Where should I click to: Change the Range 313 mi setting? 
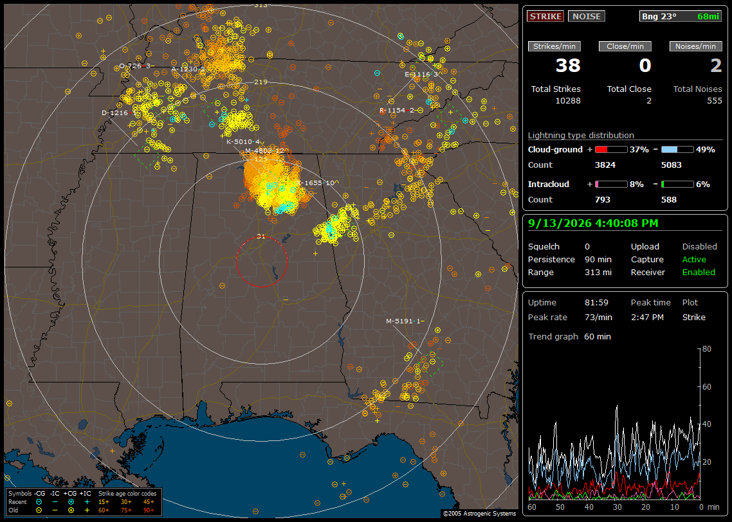pyautogui.click(x=598, y=273)
